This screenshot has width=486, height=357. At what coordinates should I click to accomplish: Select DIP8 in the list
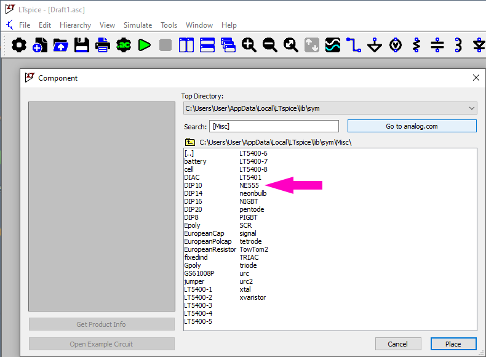point(191,217)
